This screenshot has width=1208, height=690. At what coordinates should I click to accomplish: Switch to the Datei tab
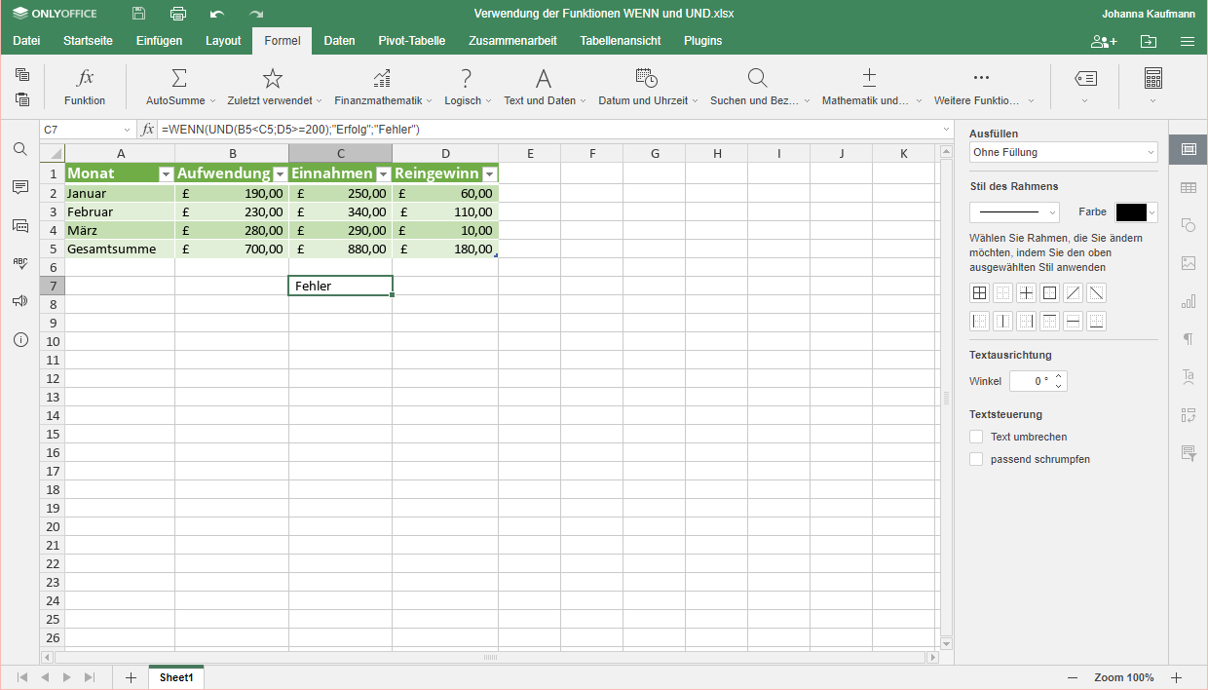pos(26,41)
